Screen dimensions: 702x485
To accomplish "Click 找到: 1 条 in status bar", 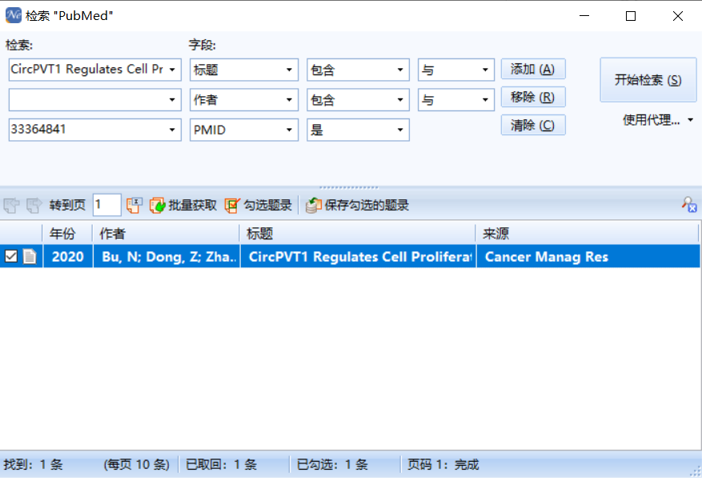I will 33,465.
